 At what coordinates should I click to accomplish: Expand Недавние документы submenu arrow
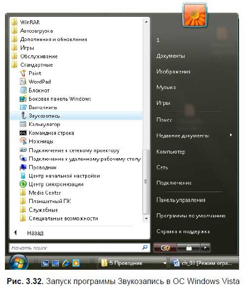point(231,135)
